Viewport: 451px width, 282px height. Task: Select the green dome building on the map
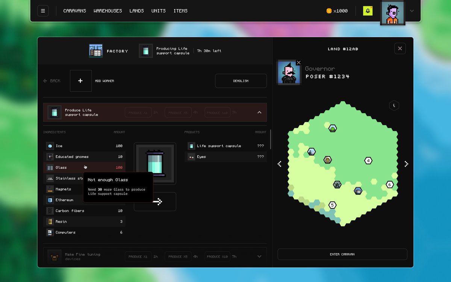click(x=333, y=129)
